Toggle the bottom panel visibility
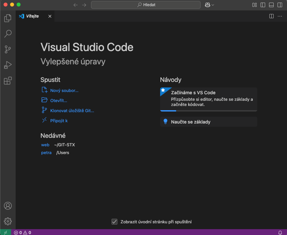Viewport: 287px width, 235px height. tap(271, 5)
